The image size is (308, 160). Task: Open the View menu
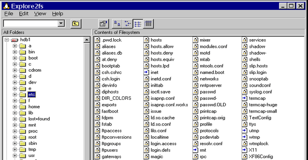pyautogui.click(x=40, y=14)
